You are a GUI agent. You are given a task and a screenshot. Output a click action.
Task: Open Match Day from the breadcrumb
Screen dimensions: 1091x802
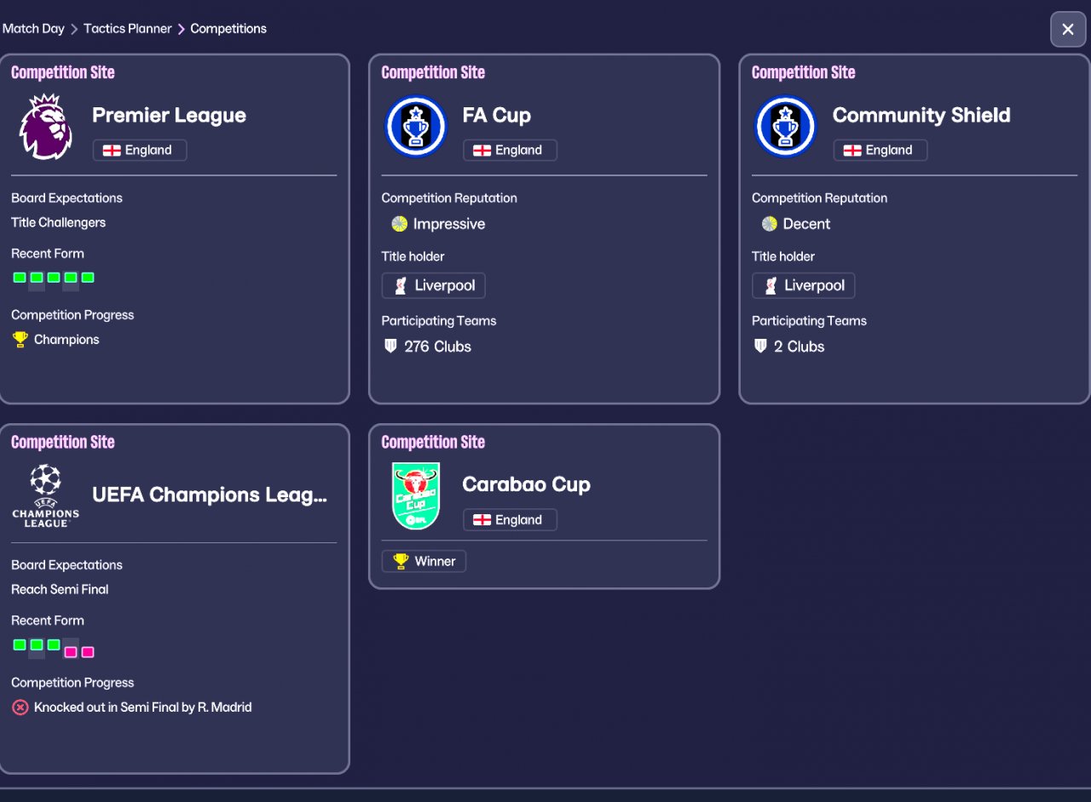click(x=33, y=29)
